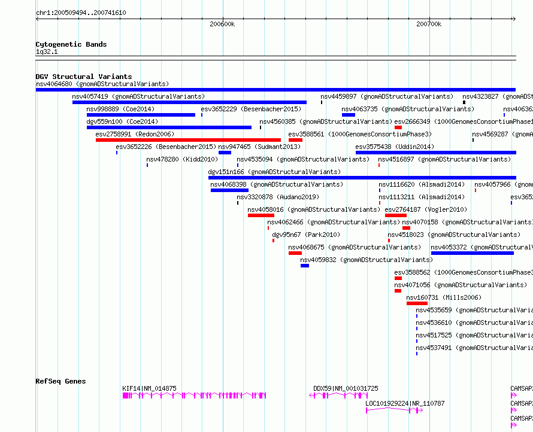Open the DDX59|NM_001031725 gene label
Screen dimensions: 533x432
click(x=346, y=388)
